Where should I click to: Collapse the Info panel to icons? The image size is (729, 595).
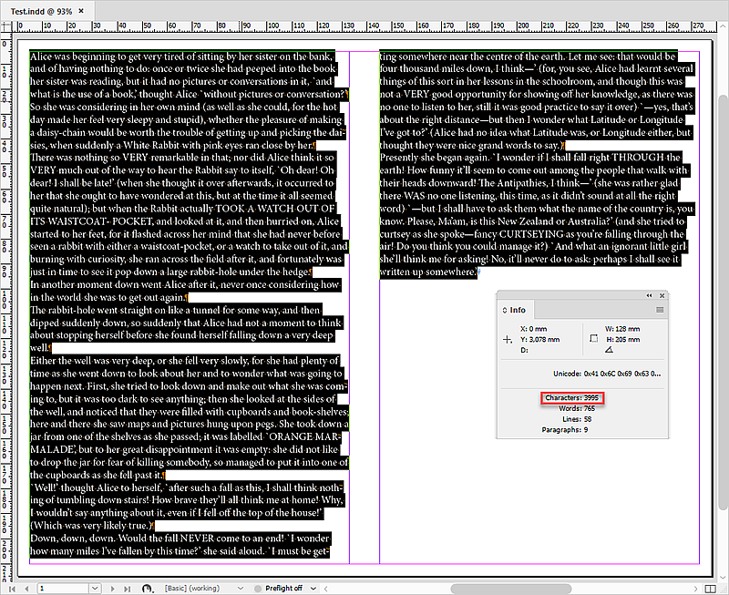coord(649,295)
